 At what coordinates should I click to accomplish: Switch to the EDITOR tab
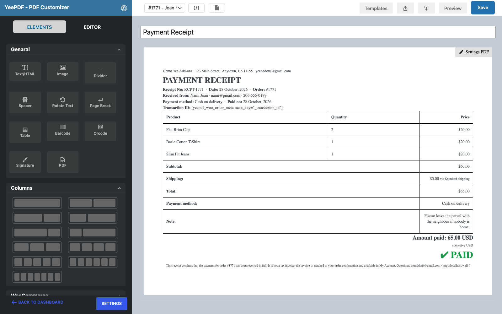coord(92,27)
